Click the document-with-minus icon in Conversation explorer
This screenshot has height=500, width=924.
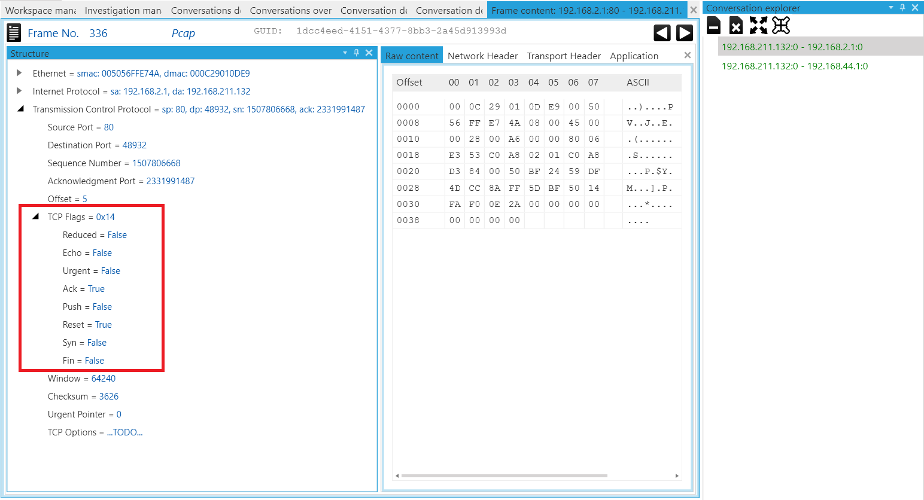click(713, 25)
